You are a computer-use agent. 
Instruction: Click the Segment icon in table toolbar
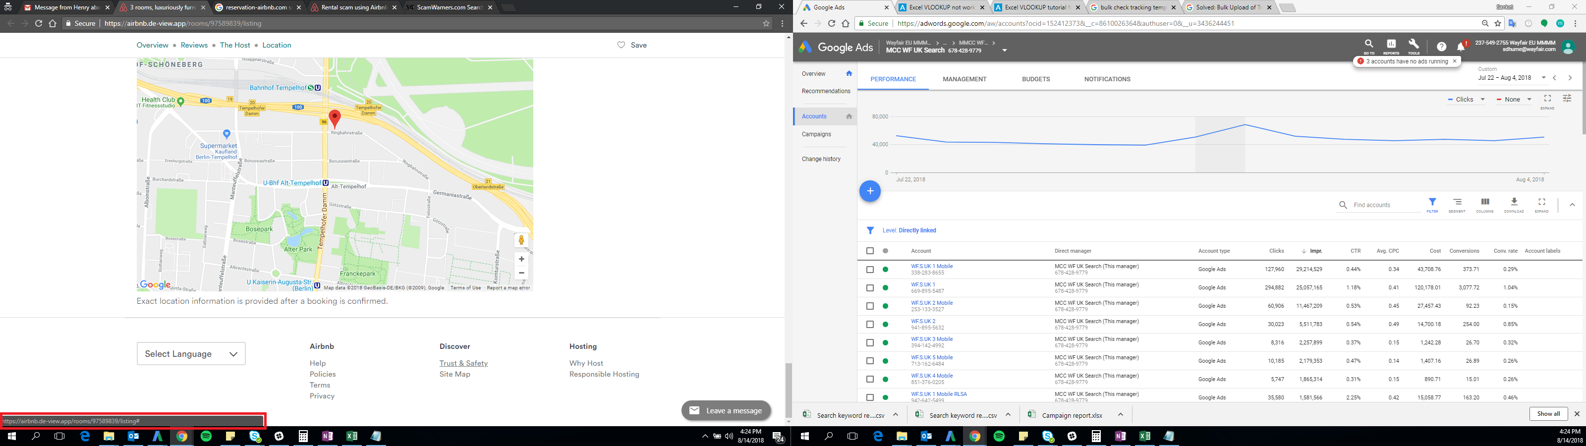pyautogui.click(x=1457, y=203)
